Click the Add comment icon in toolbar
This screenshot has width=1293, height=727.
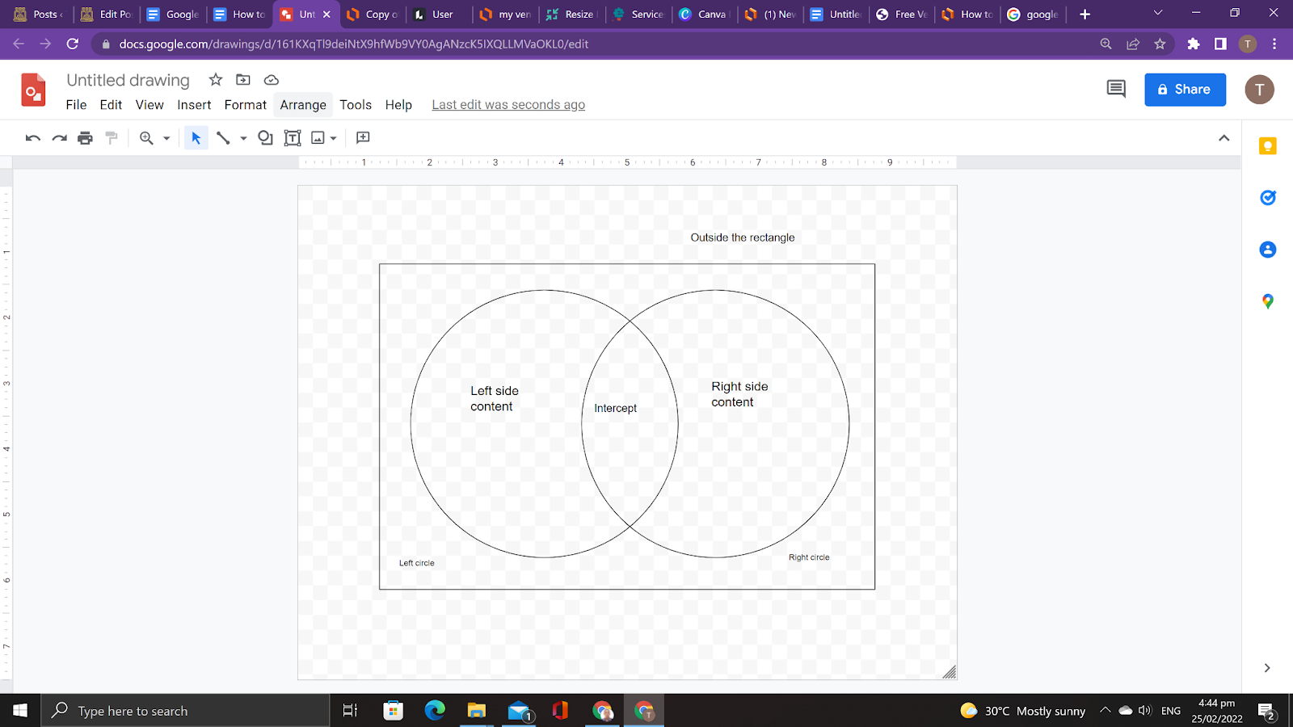(363, 138)
